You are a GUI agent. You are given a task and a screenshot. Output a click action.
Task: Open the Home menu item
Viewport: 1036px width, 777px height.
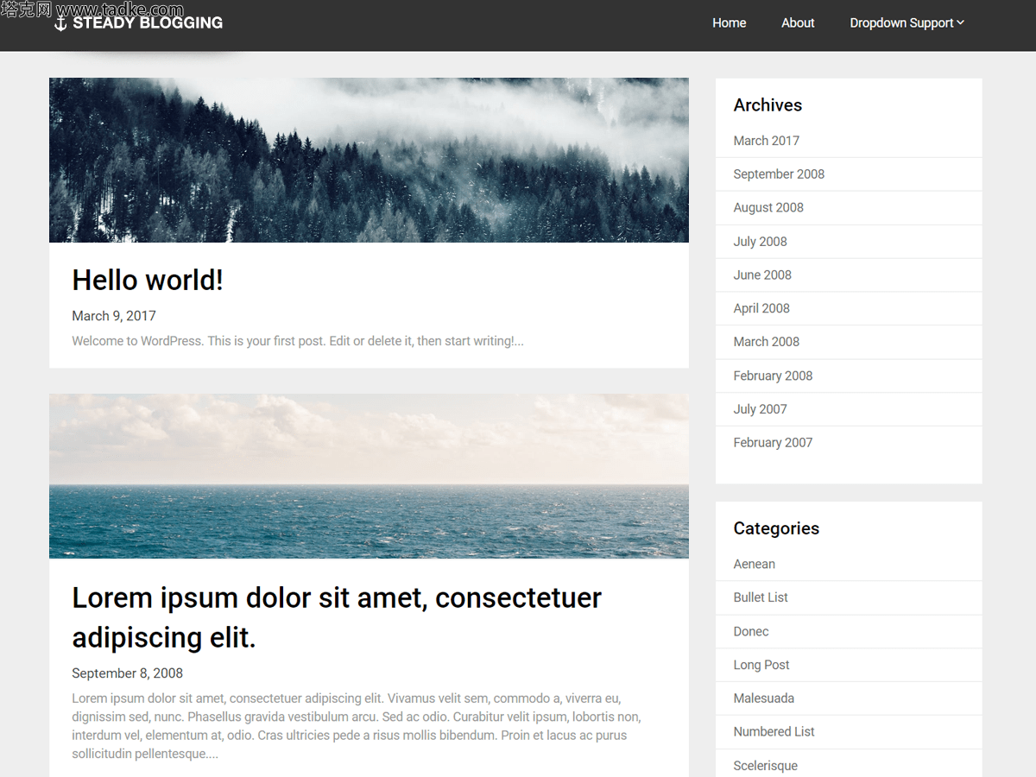click(729, 23)
